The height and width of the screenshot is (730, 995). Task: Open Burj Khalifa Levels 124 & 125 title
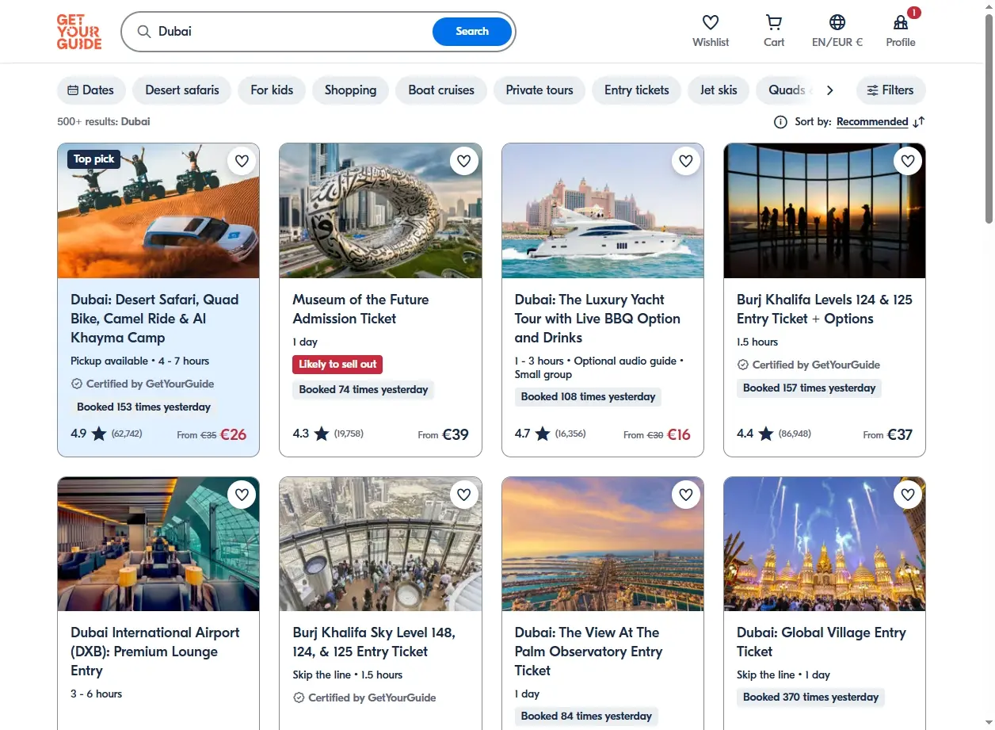pyautogui.click(x=824, y=309)
